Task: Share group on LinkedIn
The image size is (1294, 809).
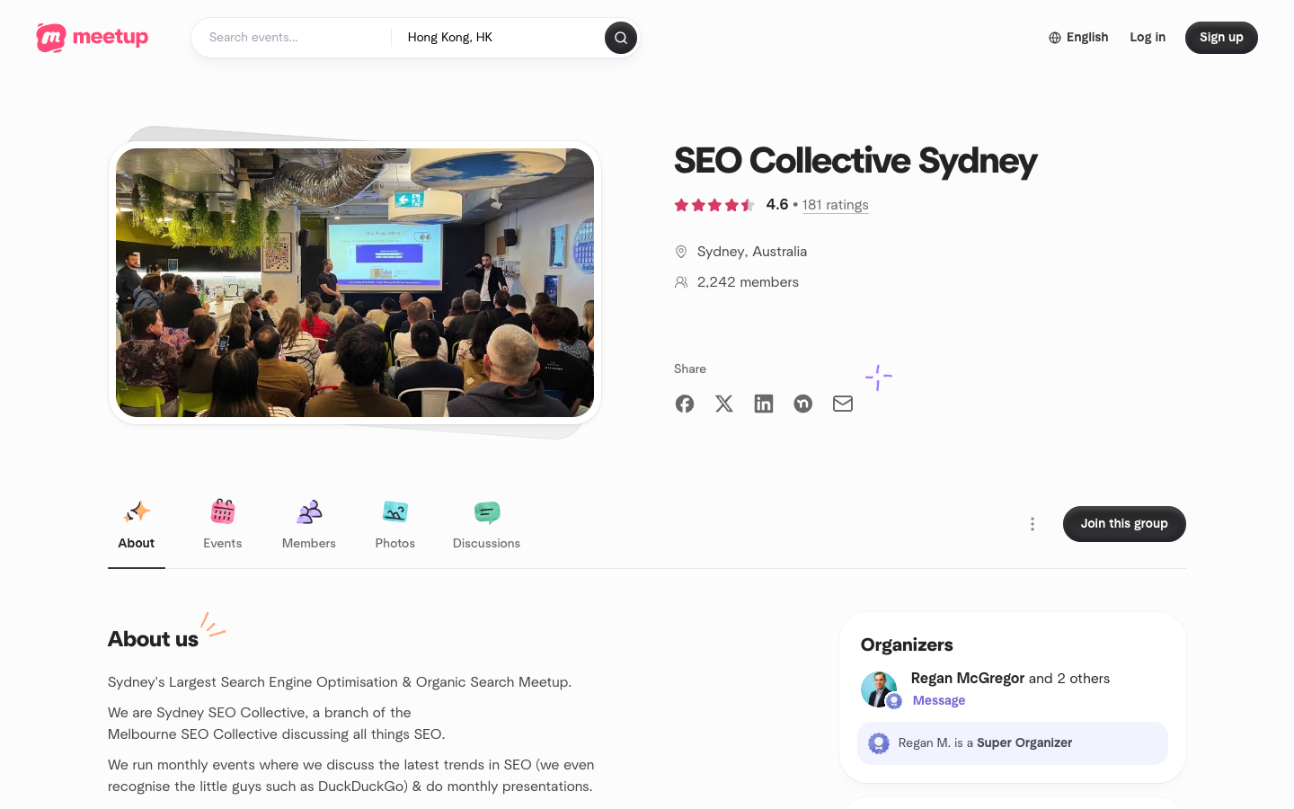Action: (x=764, y=404)
